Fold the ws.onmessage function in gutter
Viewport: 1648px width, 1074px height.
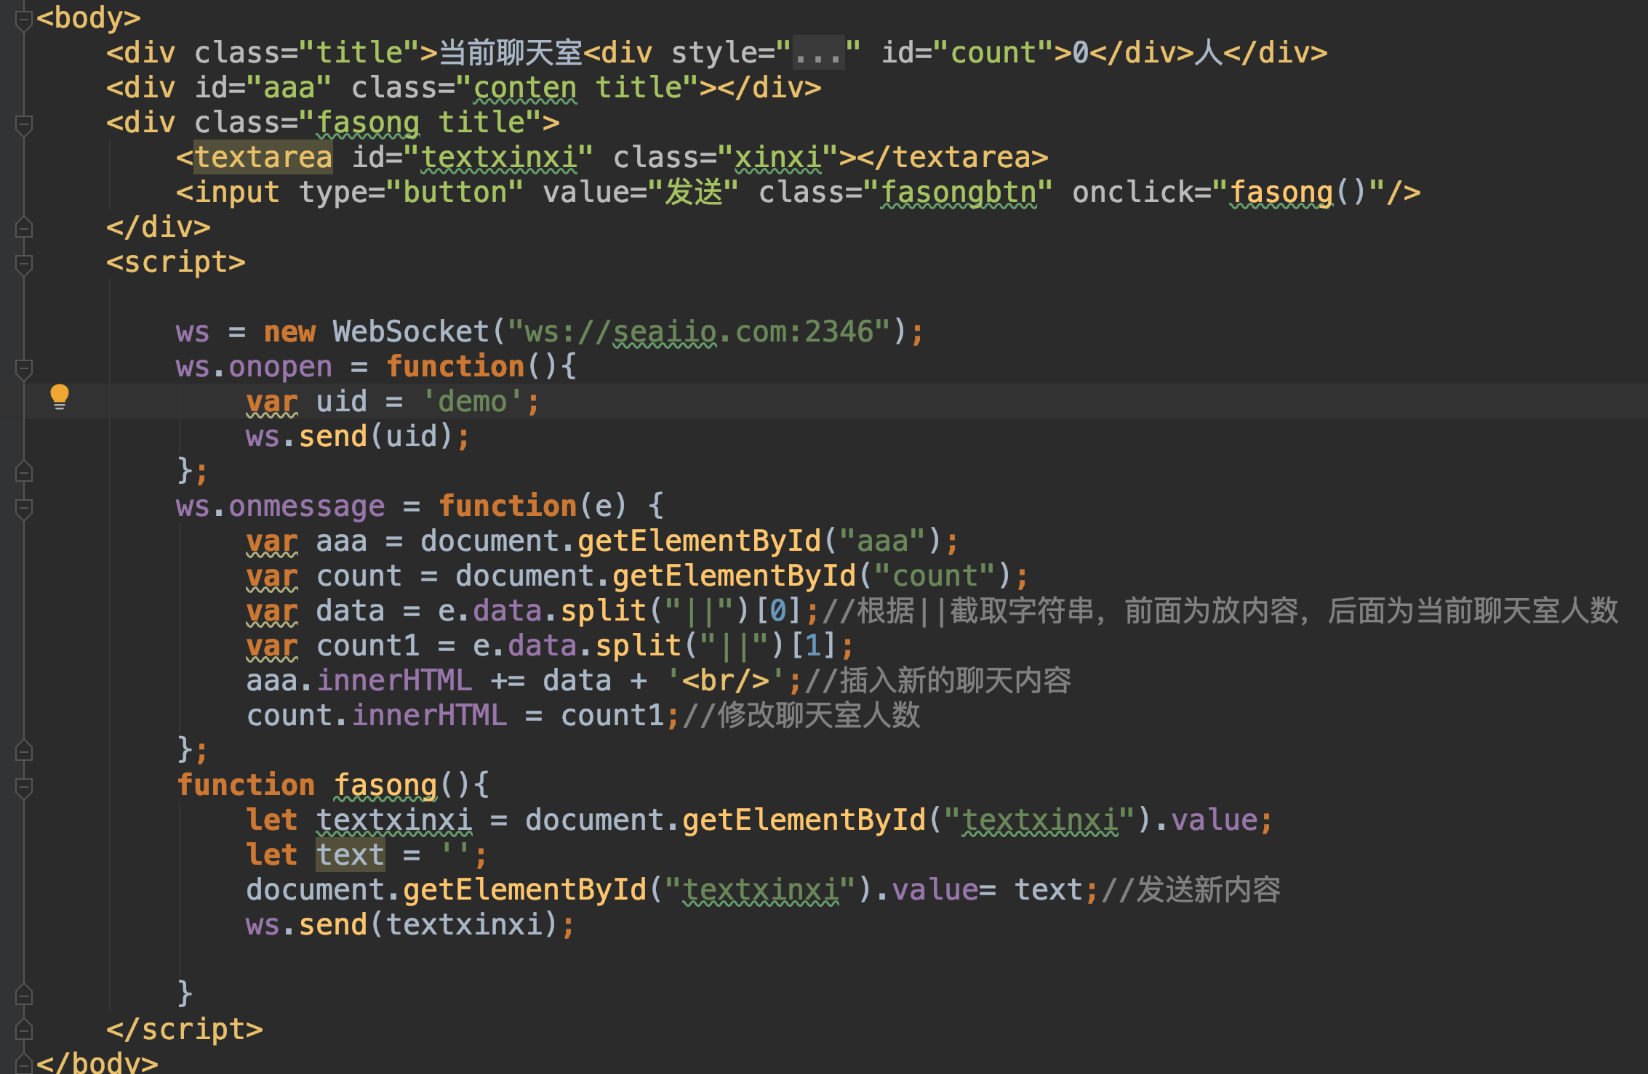tap(23, 508)
